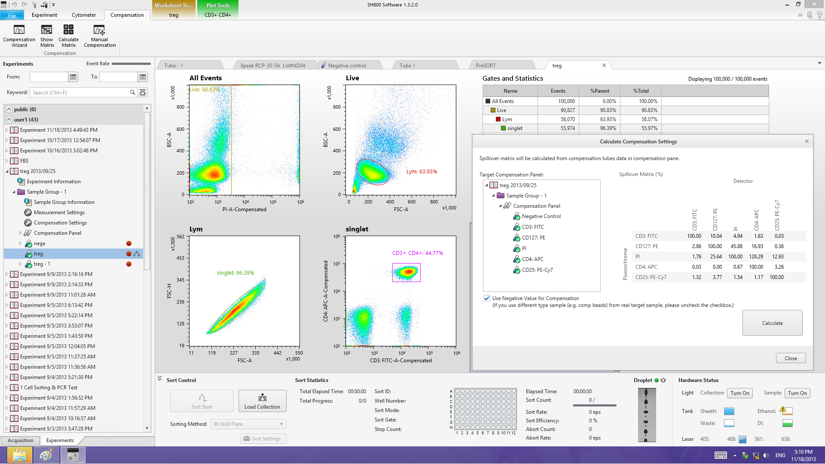Open the Compensation Wizard

pos(19,35)
